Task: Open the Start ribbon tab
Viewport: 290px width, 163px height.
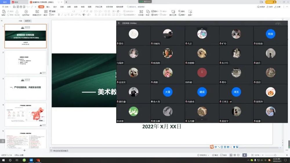Action: (41, 7)
